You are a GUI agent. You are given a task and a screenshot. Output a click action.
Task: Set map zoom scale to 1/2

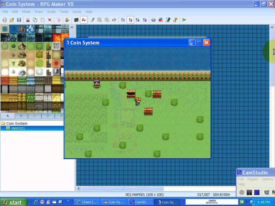(130, 20)
